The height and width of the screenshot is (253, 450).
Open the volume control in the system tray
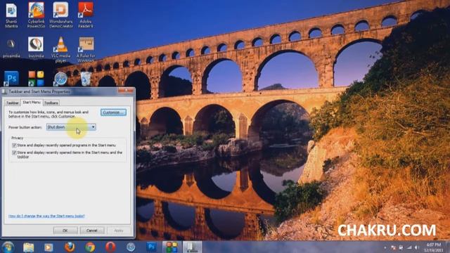pyautogui.click(x=417, y=247)
